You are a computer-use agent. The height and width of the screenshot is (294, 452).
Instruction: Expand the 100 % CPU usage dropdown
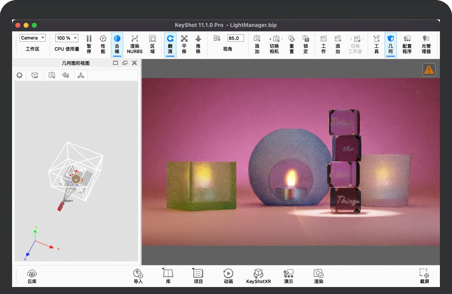click(67, 38)
